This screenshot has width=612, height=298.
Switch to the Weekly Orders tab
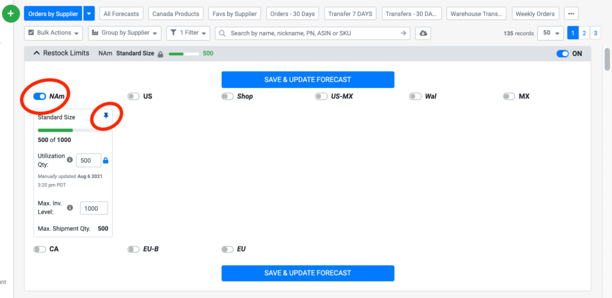535,14
